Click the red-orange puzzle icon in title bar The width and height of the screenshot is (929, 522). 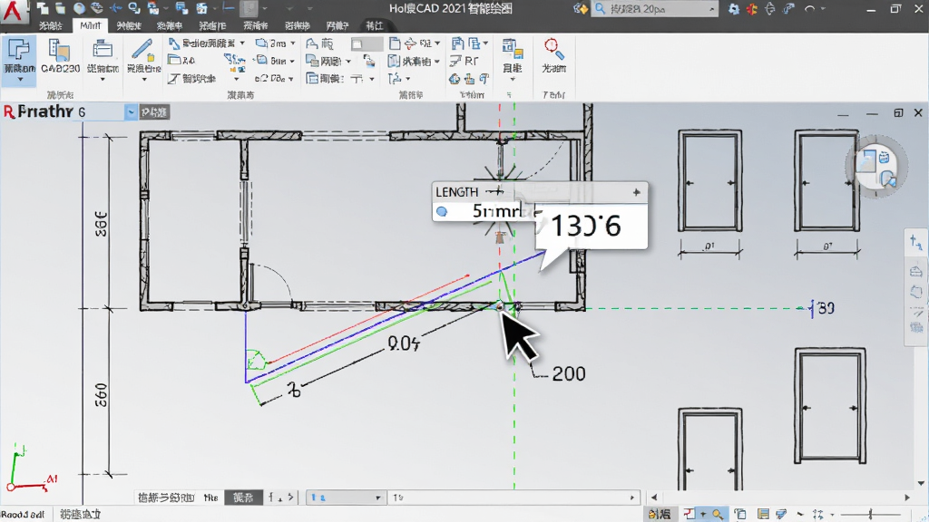click(752, 9)
